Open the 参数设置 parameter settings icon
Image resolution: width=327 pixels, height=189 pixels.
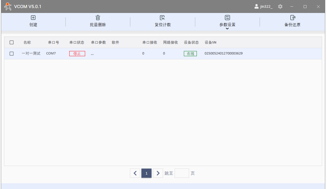coord(227,18)
